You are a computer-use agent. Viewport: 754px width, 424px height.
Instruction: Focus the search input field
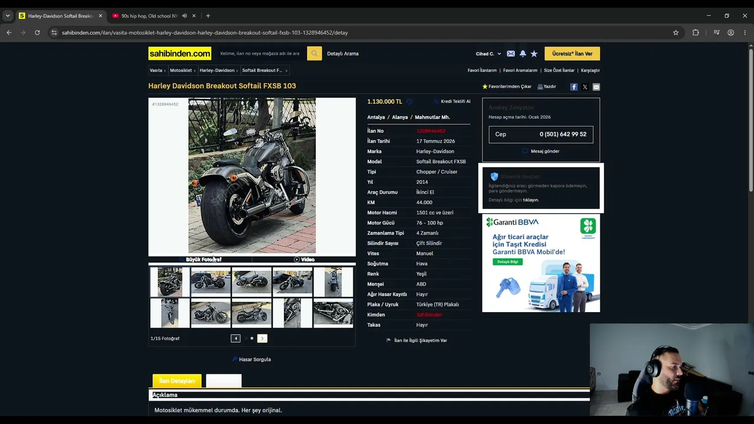(x=262, y=54)
